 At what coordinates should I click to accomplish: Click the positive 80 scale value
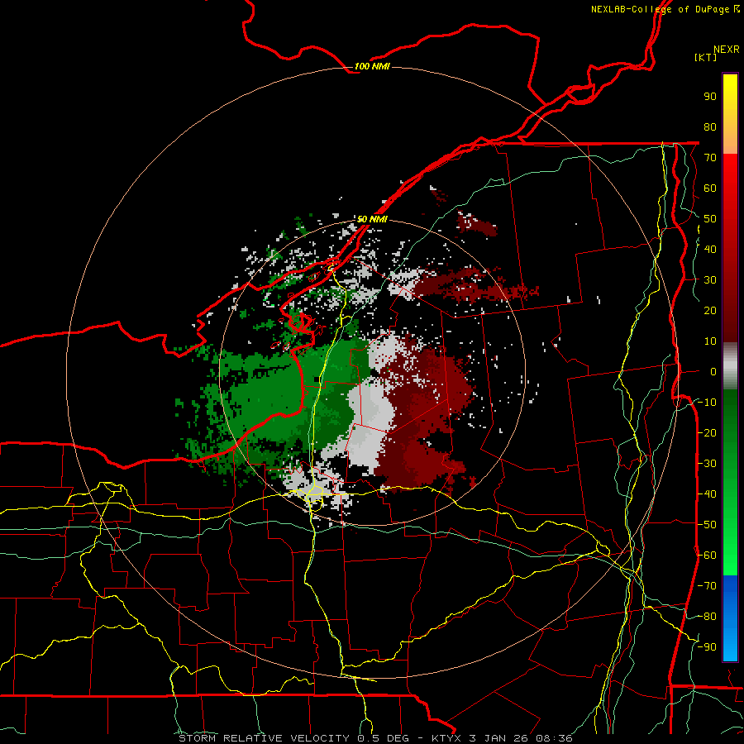tap(710, 127)
